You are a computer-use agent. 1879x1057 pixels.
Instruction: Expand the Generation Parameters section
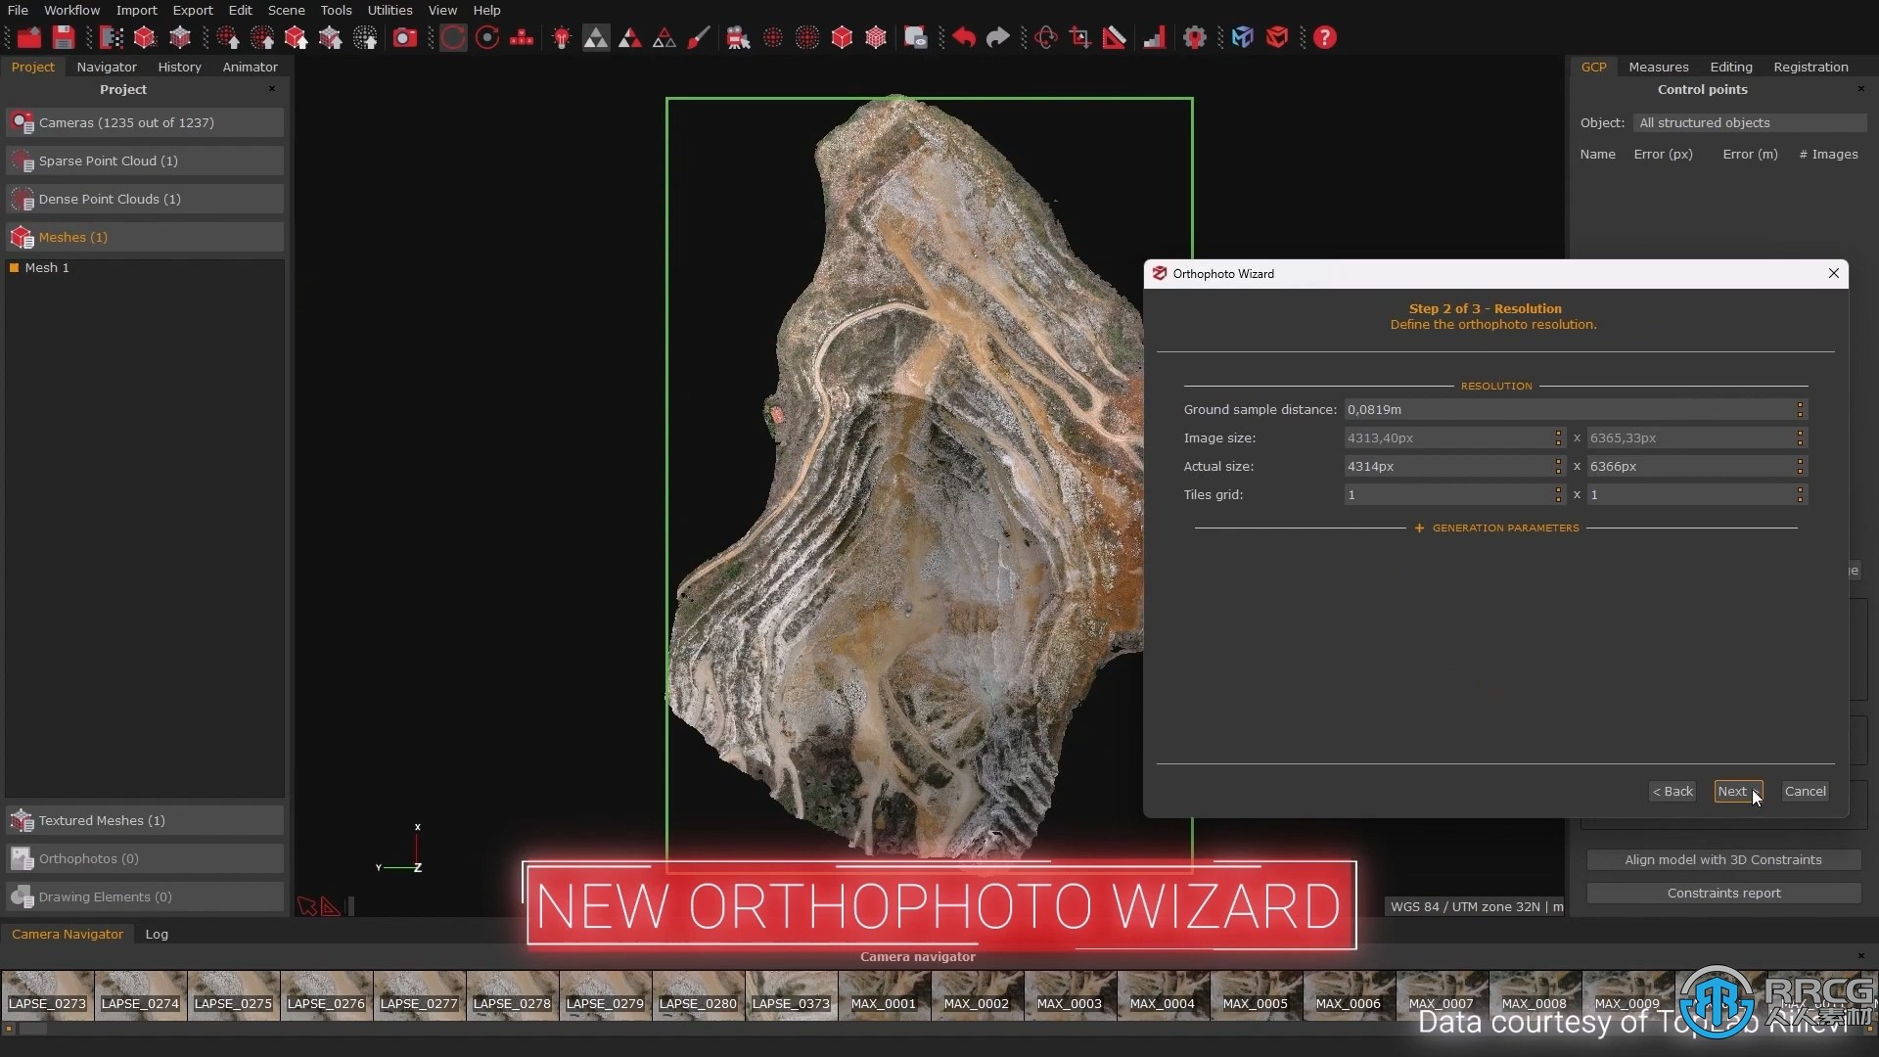[1495, 527]
